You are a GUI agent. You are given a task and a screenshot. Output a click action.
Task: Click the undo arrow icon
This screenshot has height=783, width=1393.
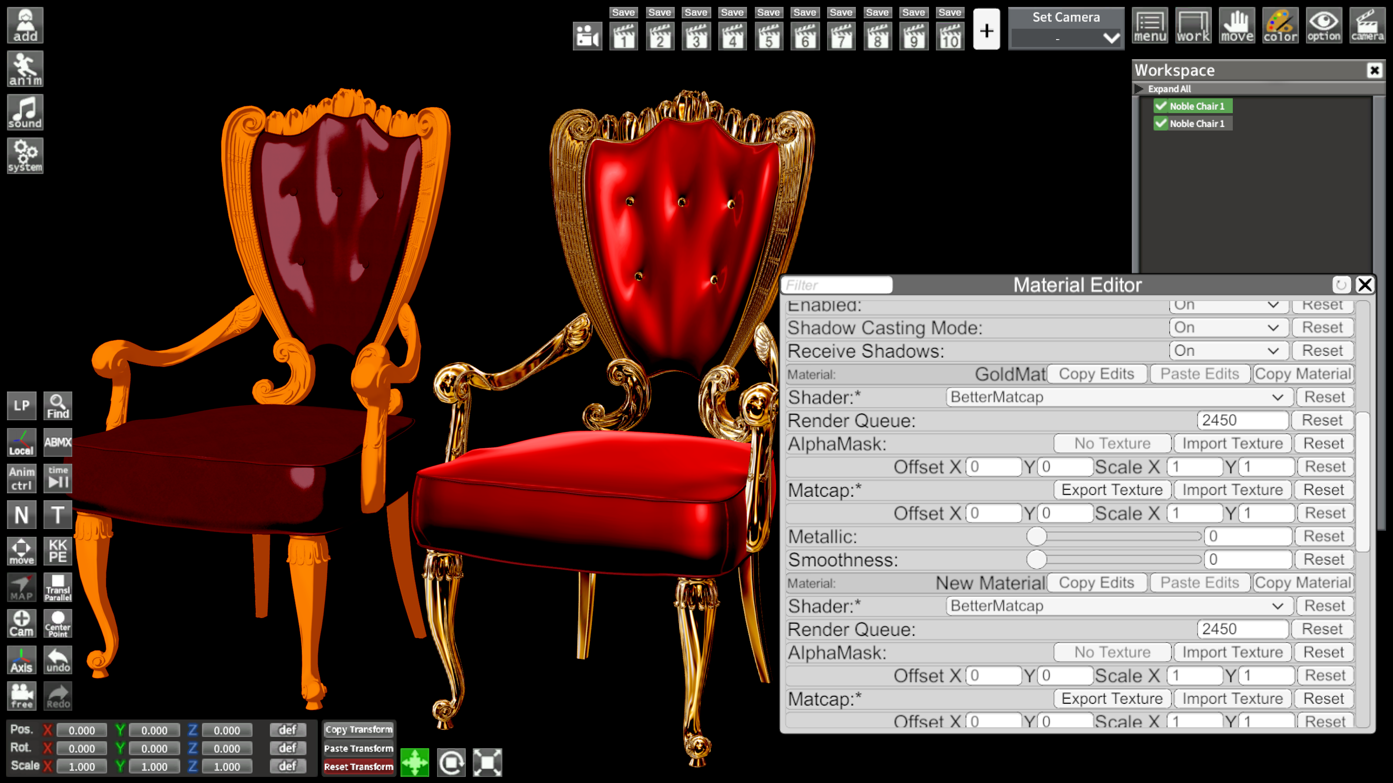pyautogui.click(x=58, y=660)
